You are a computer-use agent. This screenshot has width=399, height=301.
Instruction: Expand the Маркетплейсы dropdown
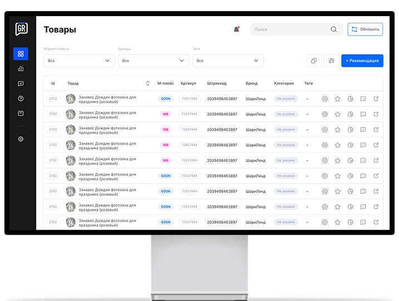79,61
